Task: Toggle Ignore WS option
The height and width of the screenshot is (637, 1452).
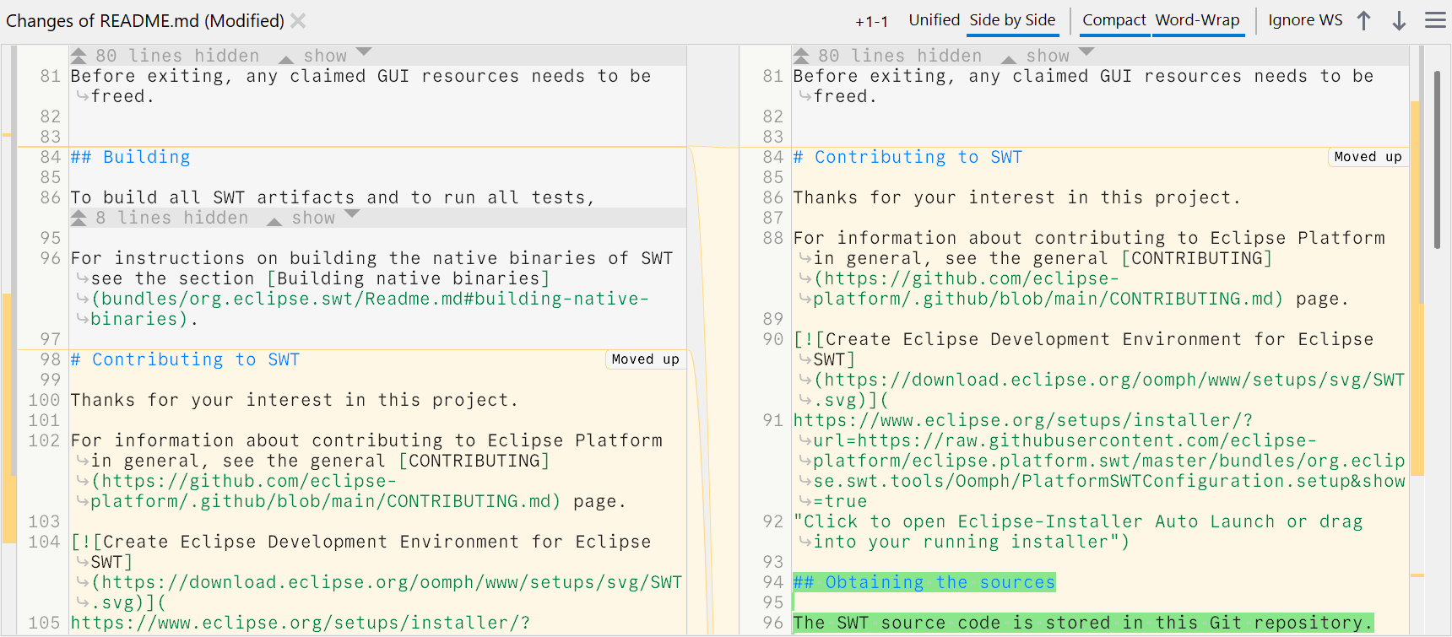Action: click(x=1305, y=20)
